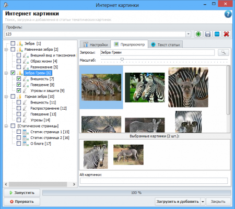Collapse the Зебра Греви [6] tree node

pos(6,73)
